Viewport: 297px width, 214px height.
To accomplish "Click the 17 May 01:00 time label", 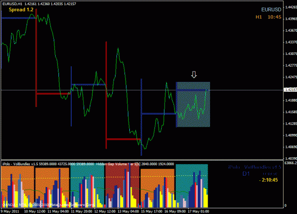I will click(199, 211).
